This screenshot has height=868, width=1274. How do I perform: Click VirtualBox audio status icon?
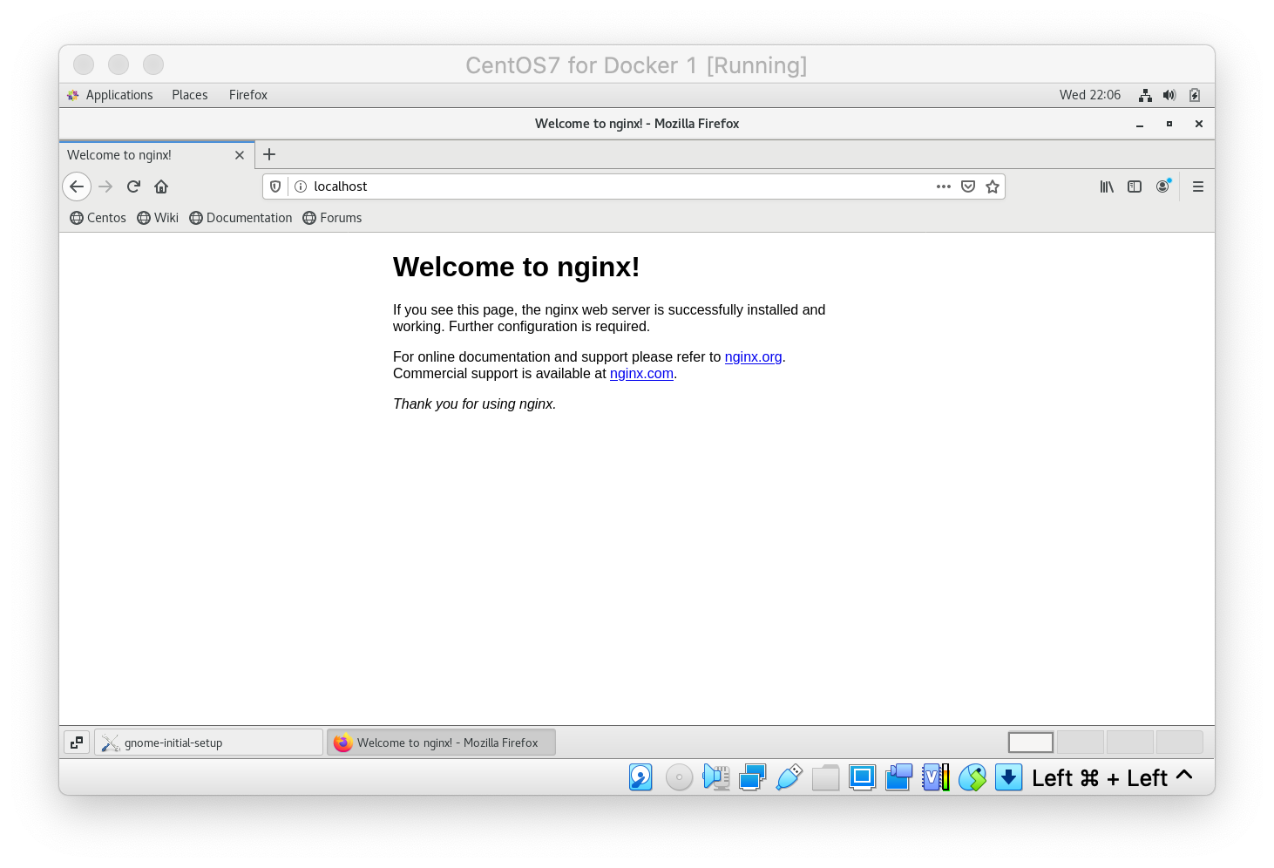click(x=715, y=777)
